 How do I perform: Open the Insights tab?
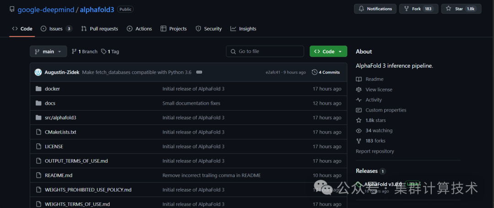click(243, 29)
